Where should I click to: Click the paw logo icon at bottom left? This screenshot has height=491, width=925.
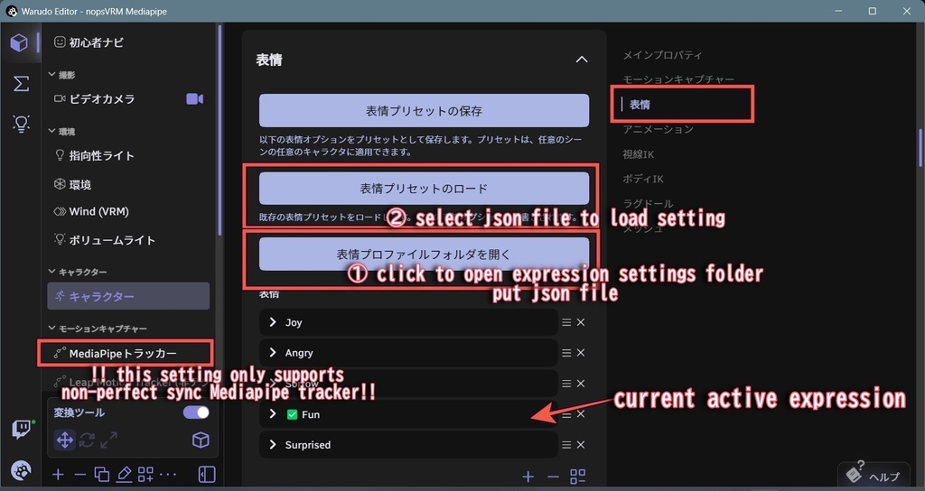click(21, 470)
